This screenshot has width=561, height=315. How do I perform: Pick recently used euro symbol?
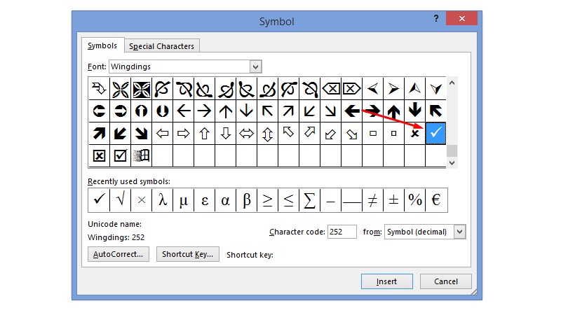coord(436,200)
